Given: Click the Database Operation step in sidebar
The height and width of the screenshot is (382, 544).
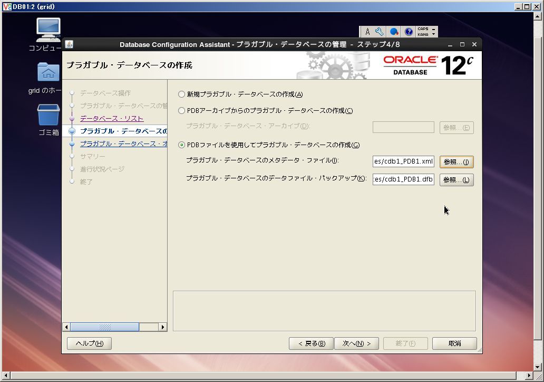Looking at the screenshot, I should coord(105,93).
